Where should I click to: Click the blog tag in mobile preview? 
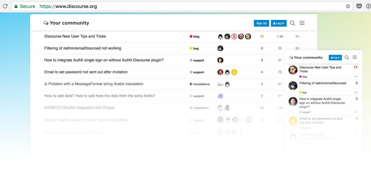tap(303, 77)
